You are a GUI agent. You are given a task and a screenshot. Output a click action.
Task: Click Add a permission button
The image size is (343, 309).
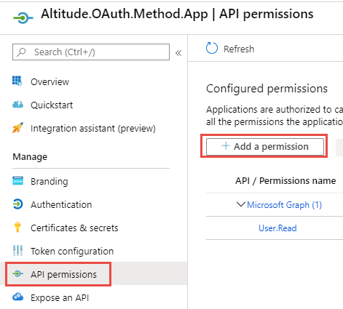[x=265, y=147]
